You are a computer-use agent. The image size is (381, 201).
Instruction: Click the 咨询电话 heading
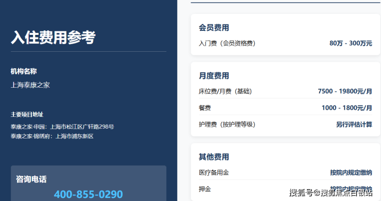pyautogui.click(x=31, y=179)
